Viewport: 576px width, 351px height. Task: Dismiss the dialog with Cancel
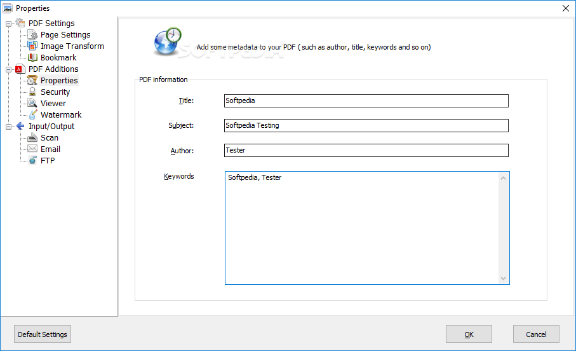point(536,334)
